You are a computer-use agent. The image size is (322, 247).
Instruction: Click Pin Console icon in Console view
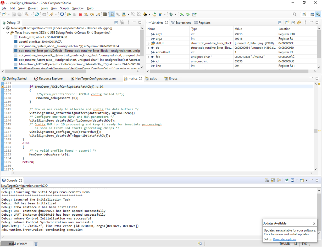(x=286, y=180)
